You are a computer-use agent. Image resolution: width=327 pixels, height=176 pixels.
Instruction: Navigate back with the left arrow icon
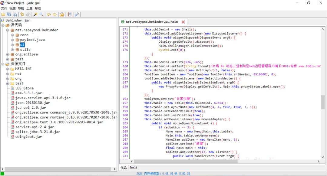pyautogui.click(x=49, y=15)
